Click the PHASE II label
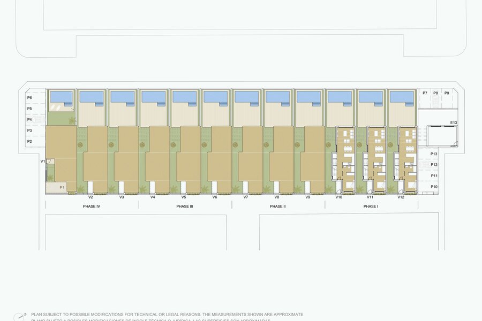 pos(277,206)
